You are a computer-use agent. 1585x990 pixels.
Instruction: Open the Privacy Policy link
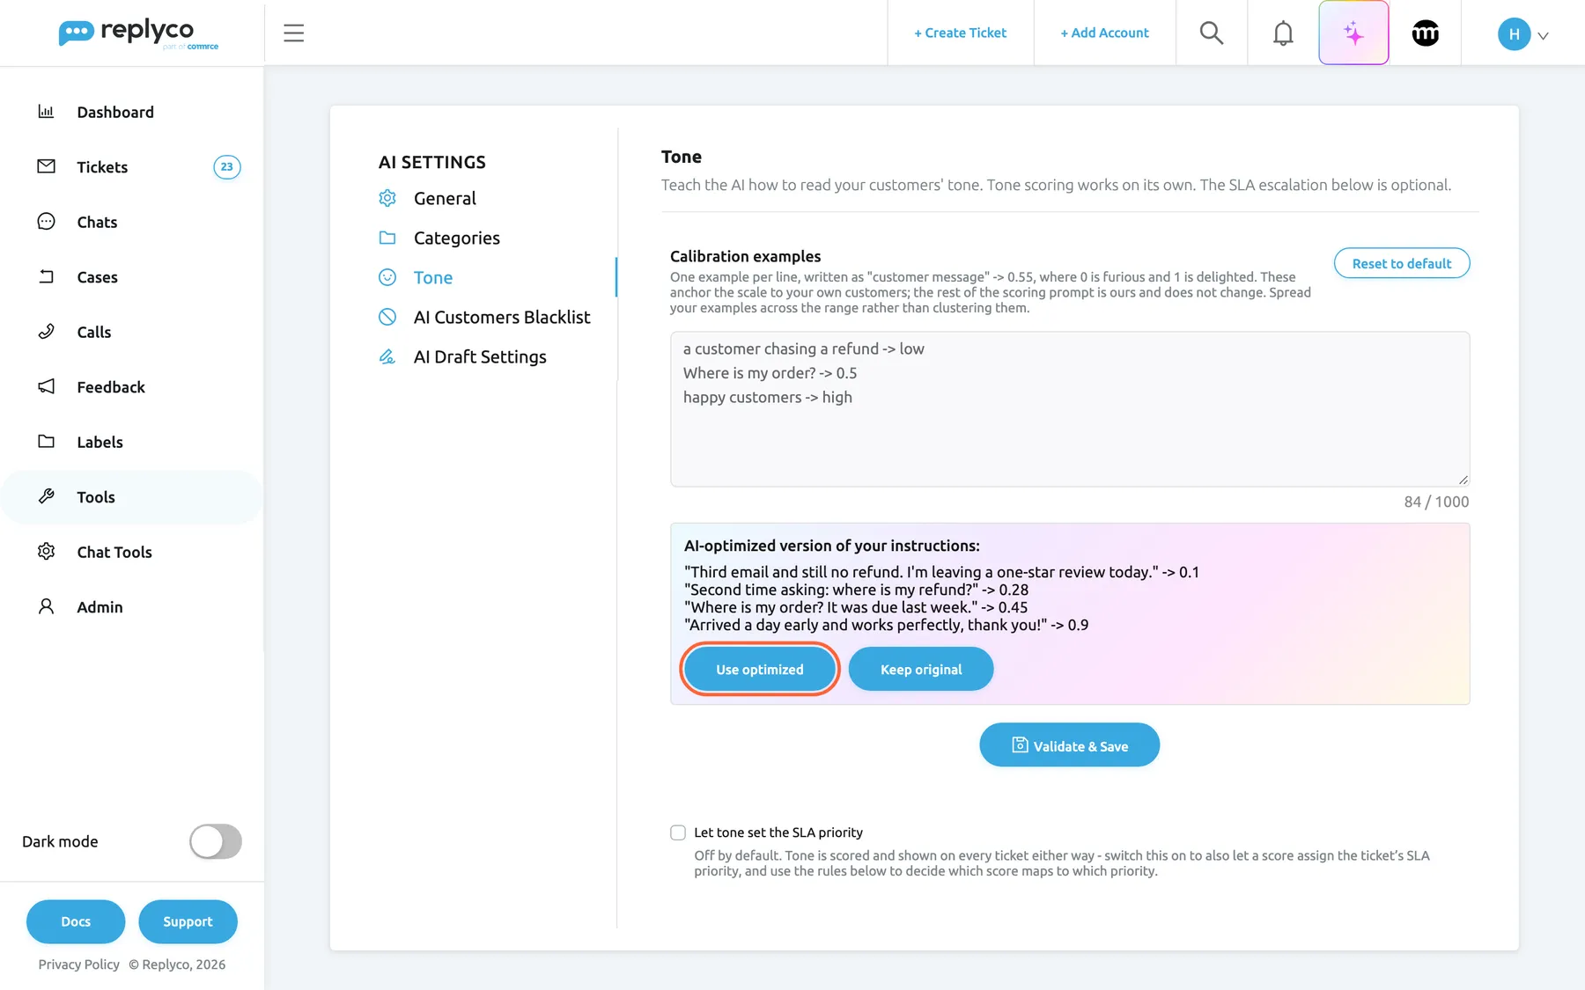78,964
